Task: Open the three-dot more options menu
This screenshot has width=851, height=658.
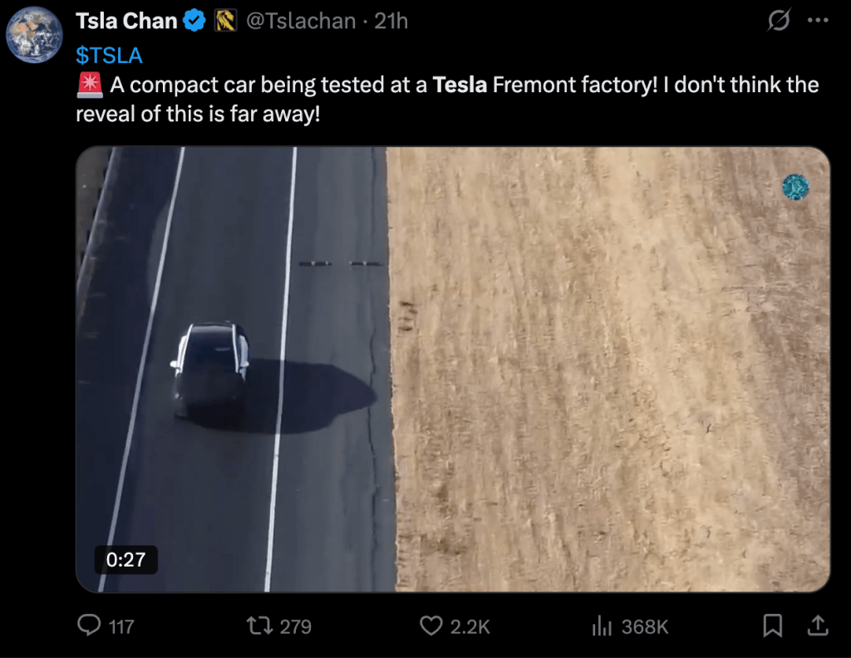Action: tap(818, 21)
